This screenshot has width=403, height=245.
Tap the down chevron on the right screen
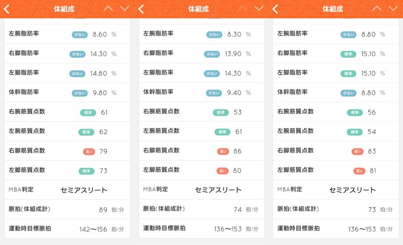[394, 9]
